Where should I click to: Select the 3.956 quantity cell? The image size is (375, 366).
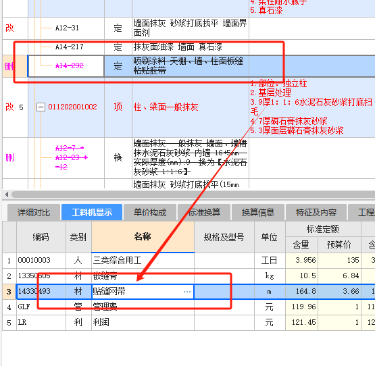(301, 261)
